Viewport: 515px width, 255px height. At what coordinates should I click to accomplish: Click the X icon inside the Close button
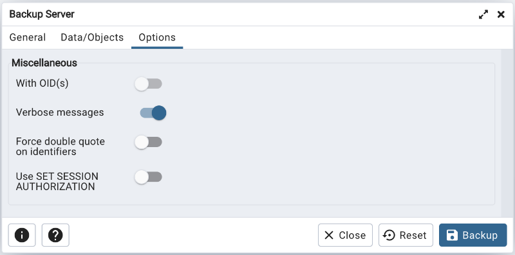pyautogui.click(x=329, y=235)
